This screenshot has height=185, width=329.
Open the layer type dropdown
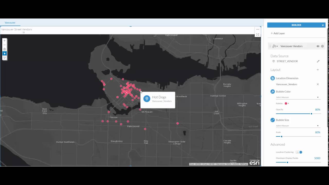pos(275,46)
